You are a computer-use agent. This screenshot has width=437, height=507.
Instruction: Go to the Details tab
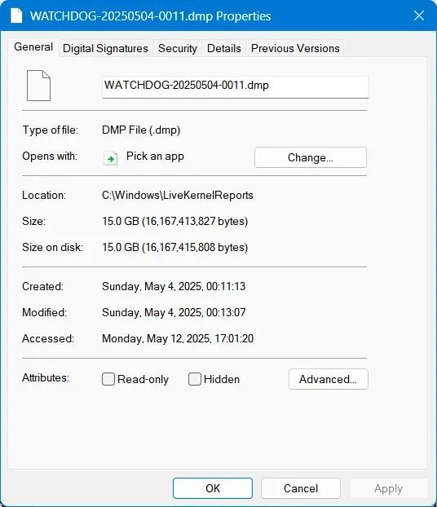click(224, 49)
